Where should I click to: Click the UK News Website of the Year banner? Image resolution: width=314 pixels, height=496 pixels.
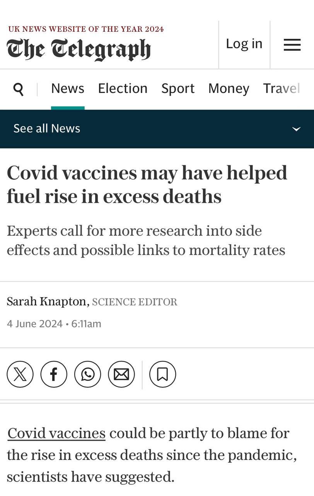(86, 29)
